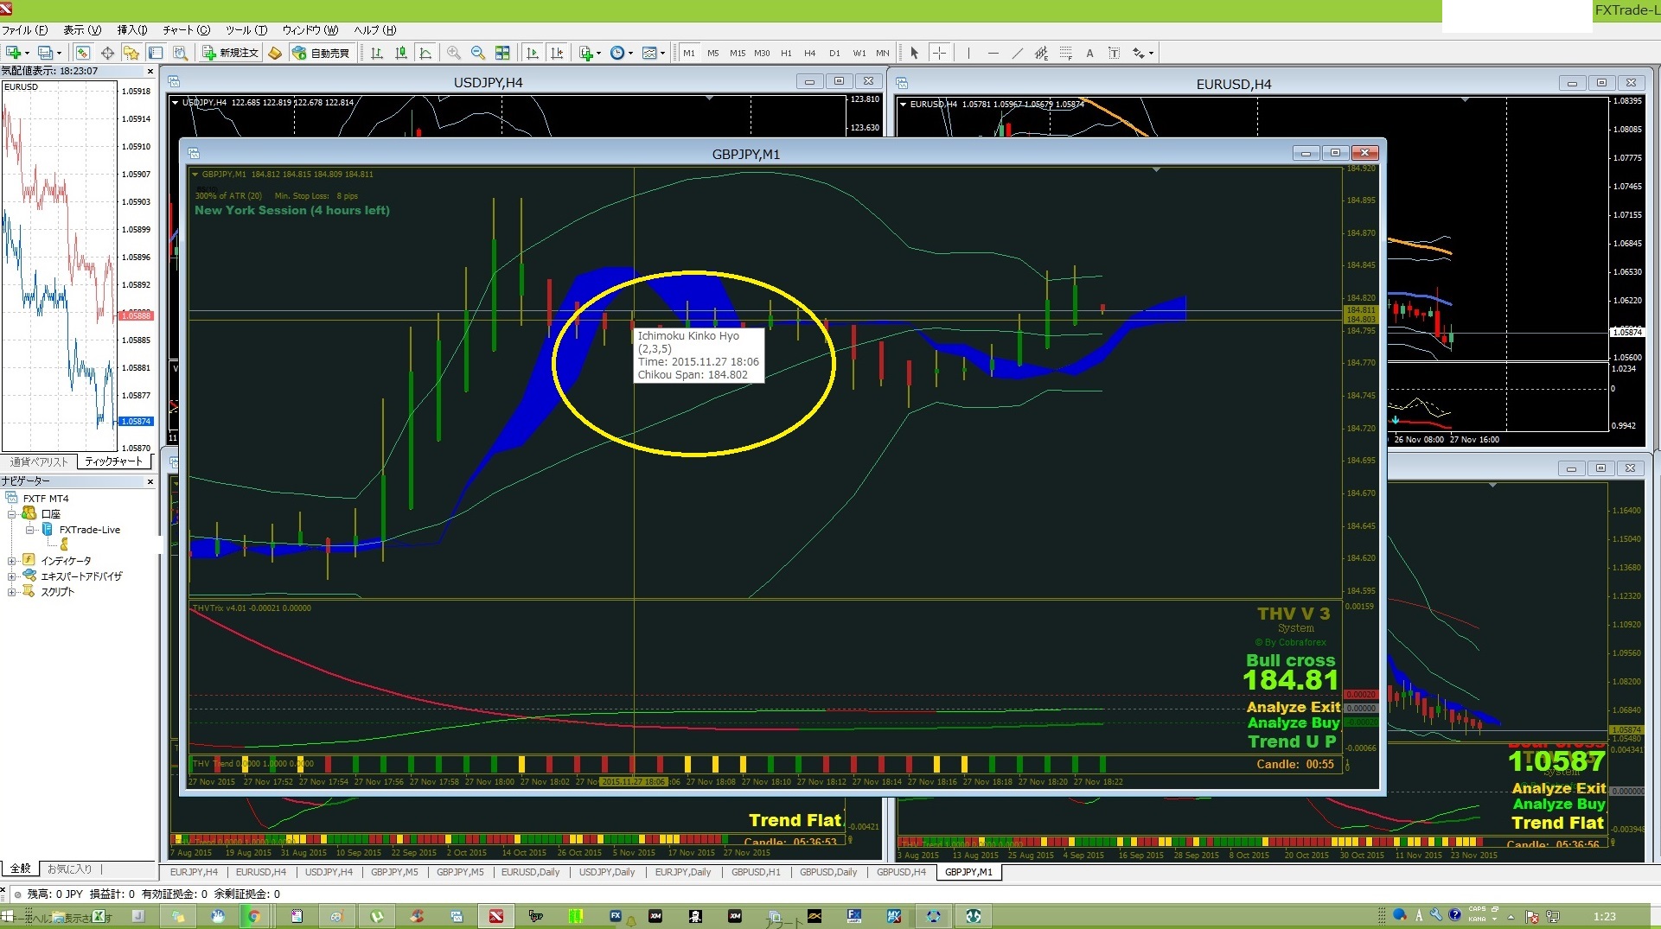1661x929 pixels.
Task: Click the Chrome icon in the taskbar
Action: (x=254, y=917)
